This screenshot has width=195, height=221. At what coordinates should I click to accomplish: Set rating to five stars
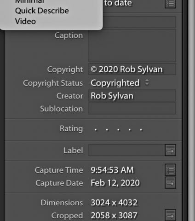point(141,130)
